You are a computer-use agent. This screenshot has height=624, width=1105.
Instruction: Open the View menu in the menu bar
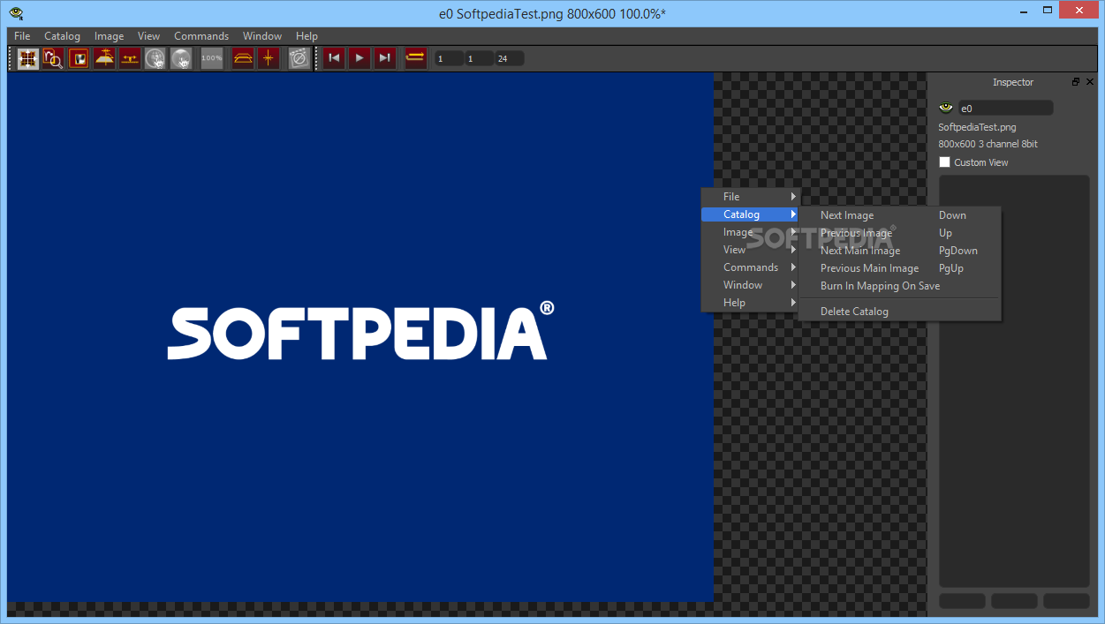148,36
